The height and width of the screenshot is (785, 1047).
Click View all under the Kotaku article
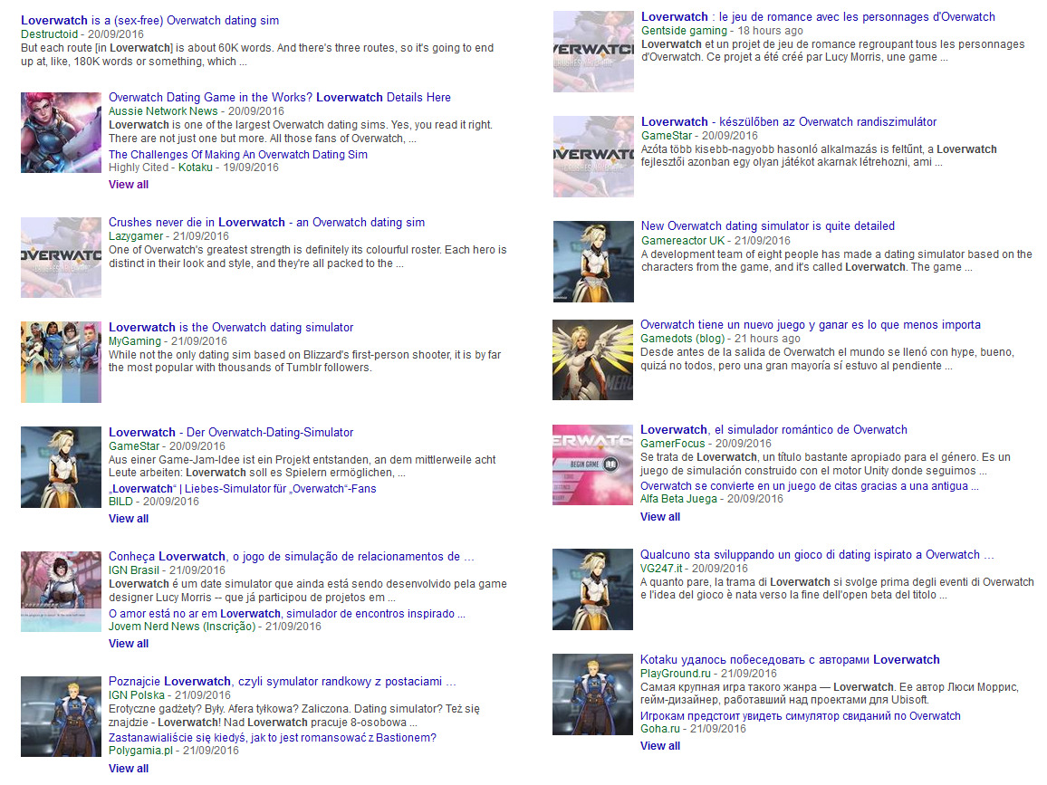(x=129, y=184)
